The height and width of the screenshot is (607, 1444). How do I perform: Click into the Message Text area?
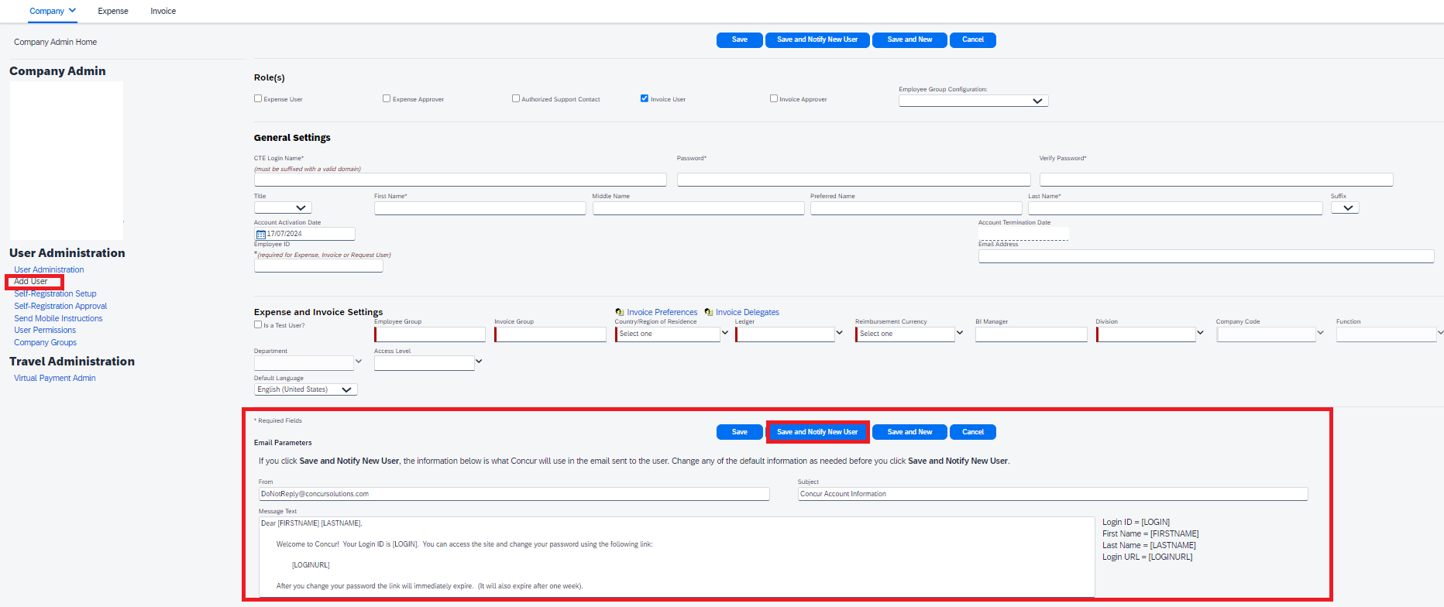[x=677, y=557]
